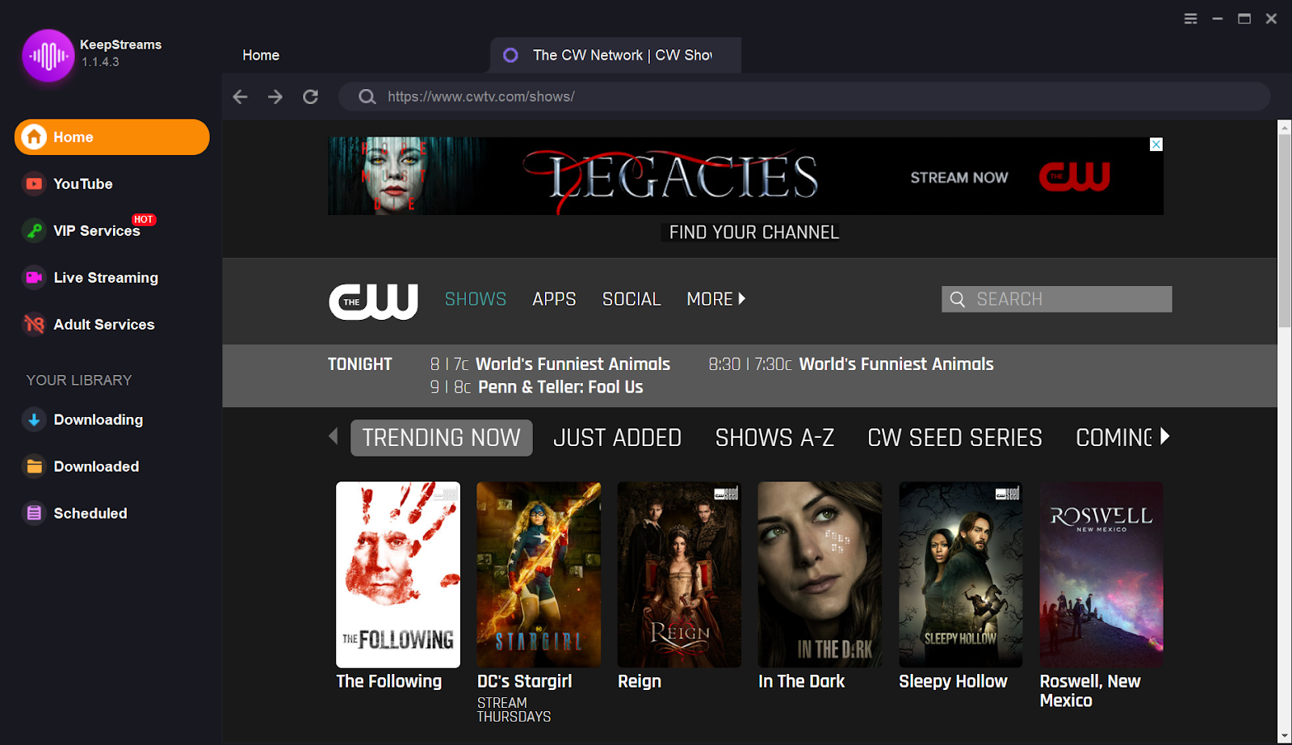
Task: Click the Downloading arrow icon
Action: (34, 420)
